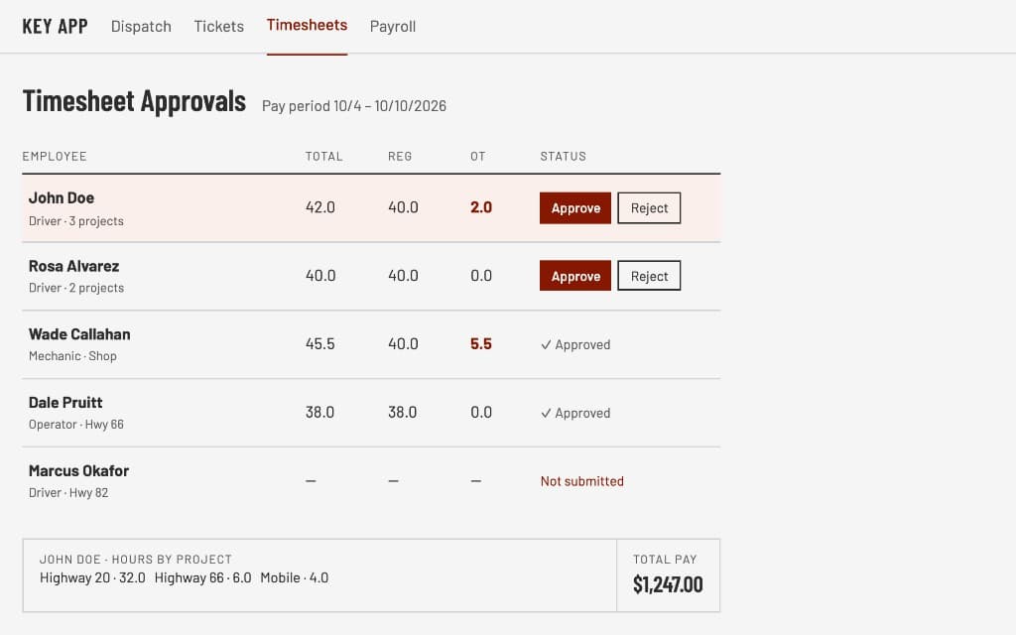Click the Timesheet Approvals heading
The width and height of the screenshot is (1016, 635).
(134, 102)
